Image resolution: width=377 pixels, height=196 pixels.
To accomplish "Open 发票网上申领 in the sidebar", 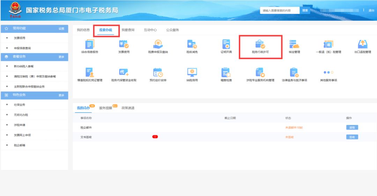I will tap(22, 135).
